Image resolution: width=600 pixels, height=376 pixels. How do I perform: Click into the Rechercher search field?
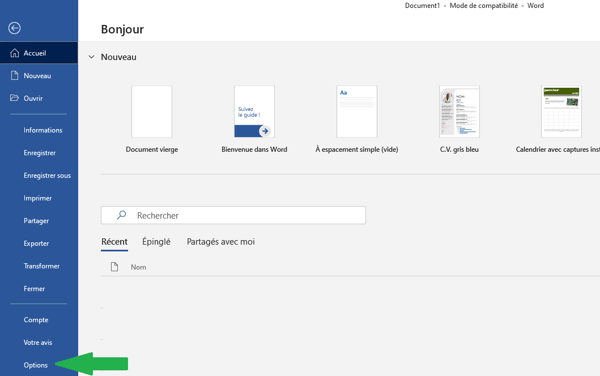[x=233, y=215]
